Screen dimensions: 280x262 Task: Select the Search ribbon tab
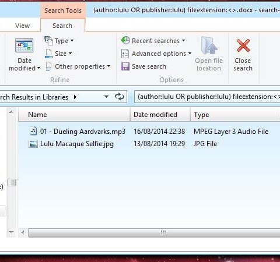click(x=62, y=26)
